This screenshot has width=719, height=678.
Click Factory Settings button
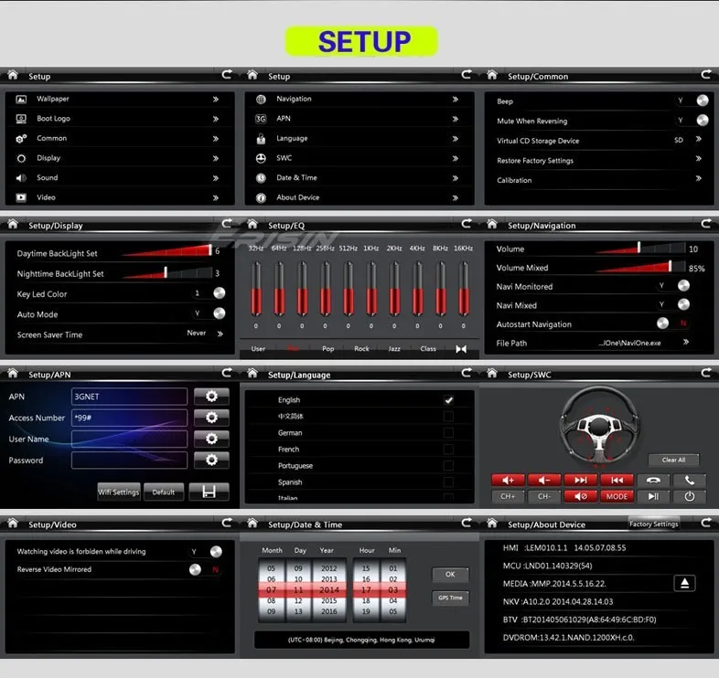tap(653, 524)
